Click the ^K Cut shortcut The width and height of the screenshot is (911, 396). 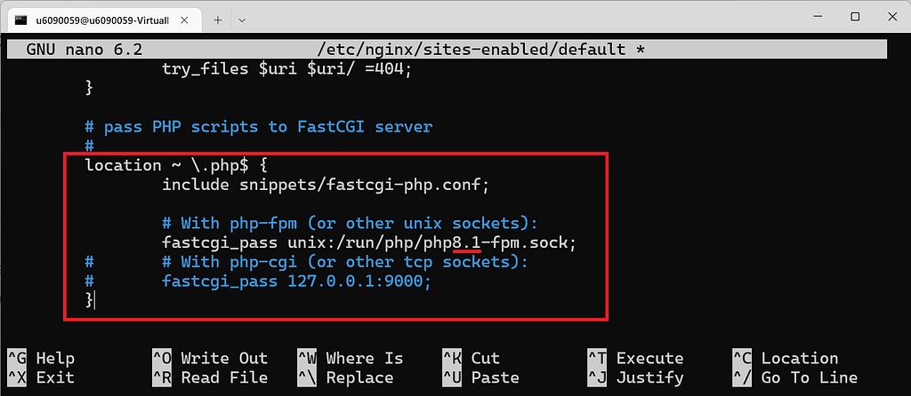coord(472,359)
